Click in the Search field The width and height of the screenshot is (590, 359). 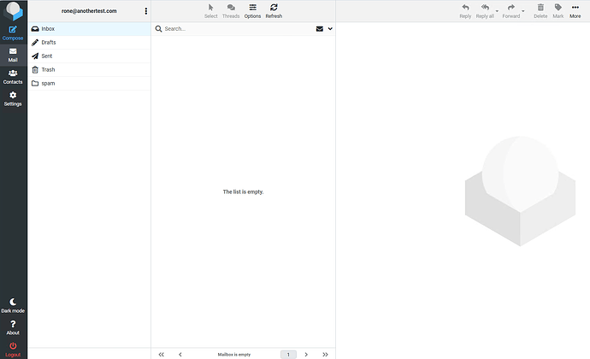coord(235,28)
